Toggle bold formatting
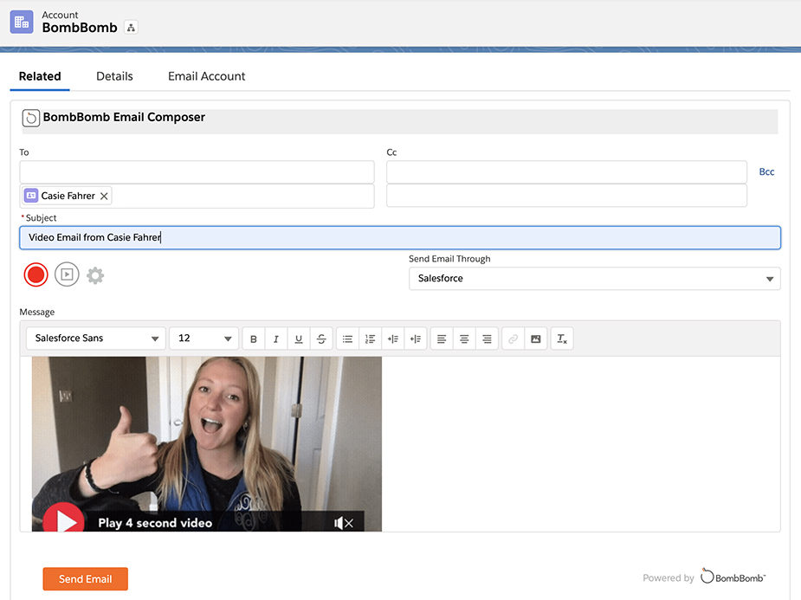The image size is (801, 600). (254, 339)
